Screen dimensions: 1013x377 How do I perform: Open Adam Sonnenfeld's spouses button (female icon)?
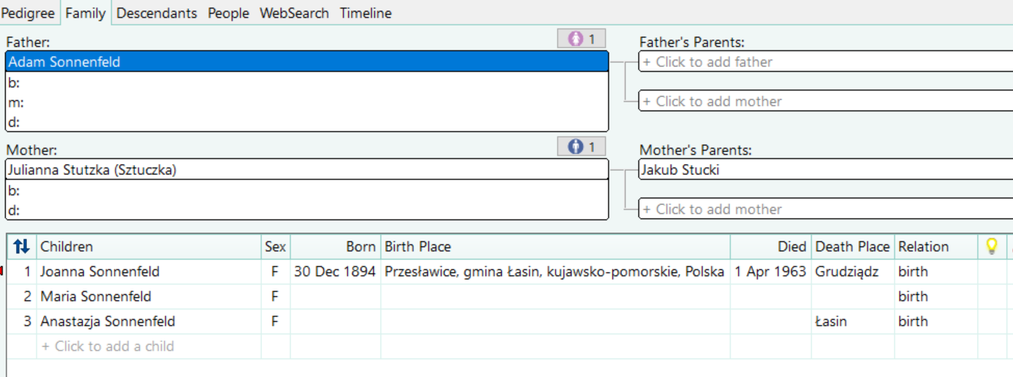(x=581, y=39)
